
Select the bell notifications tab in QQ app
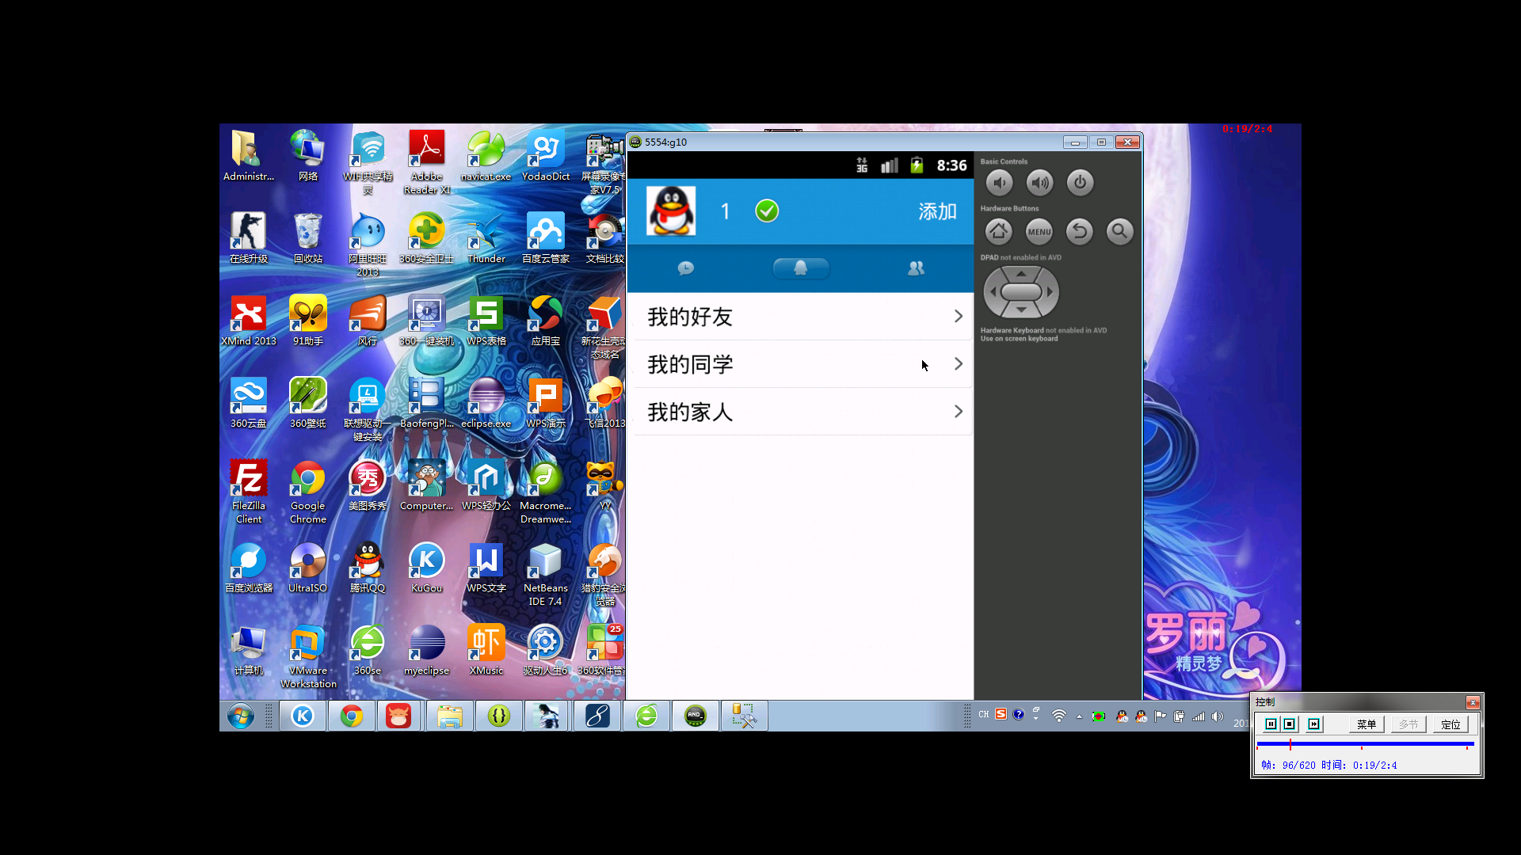(801, 268)
